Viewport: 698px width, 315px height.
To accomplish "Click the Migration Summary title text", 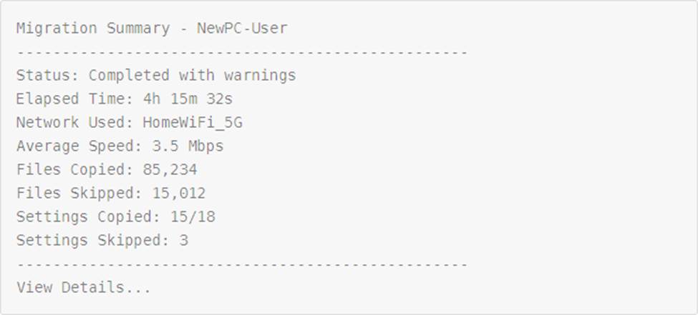I will [x=93, y=29].
